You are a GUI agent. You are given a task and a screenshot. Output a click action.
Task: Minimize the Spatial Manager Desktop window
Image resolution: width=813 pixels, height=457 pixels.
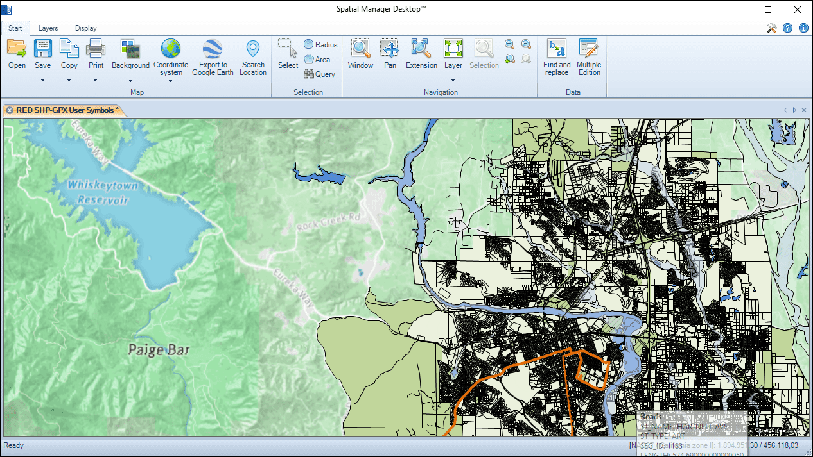point(739,10)
